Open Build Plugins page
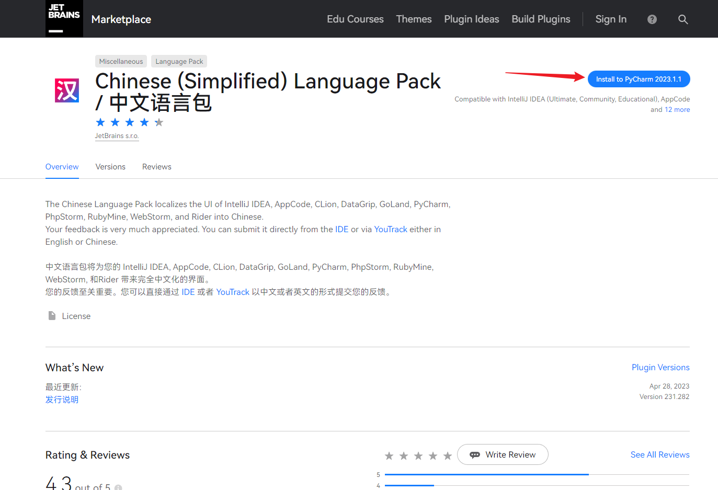The image size is (718, 490). 541,19
